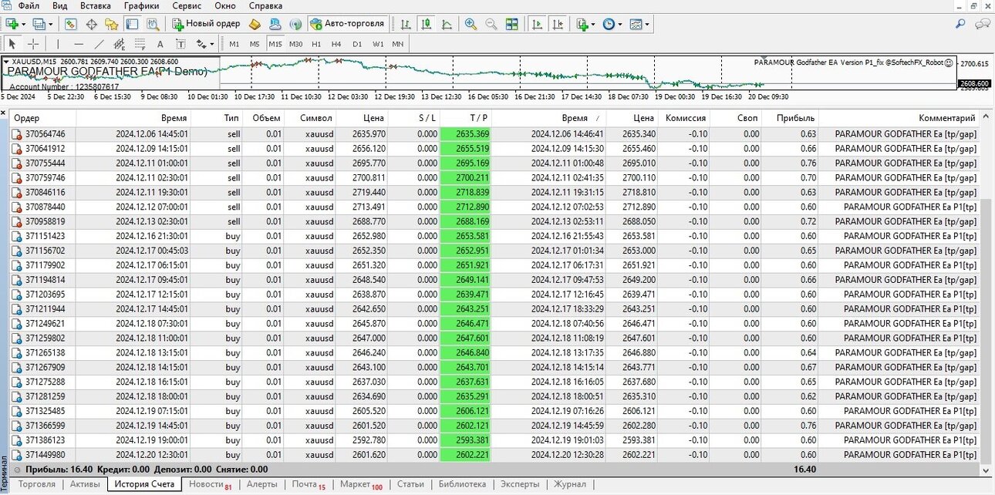The width and height of the screenshot is (995, 495).
Task: Expand the arrows tool dropdown
Action: point(211,44)
